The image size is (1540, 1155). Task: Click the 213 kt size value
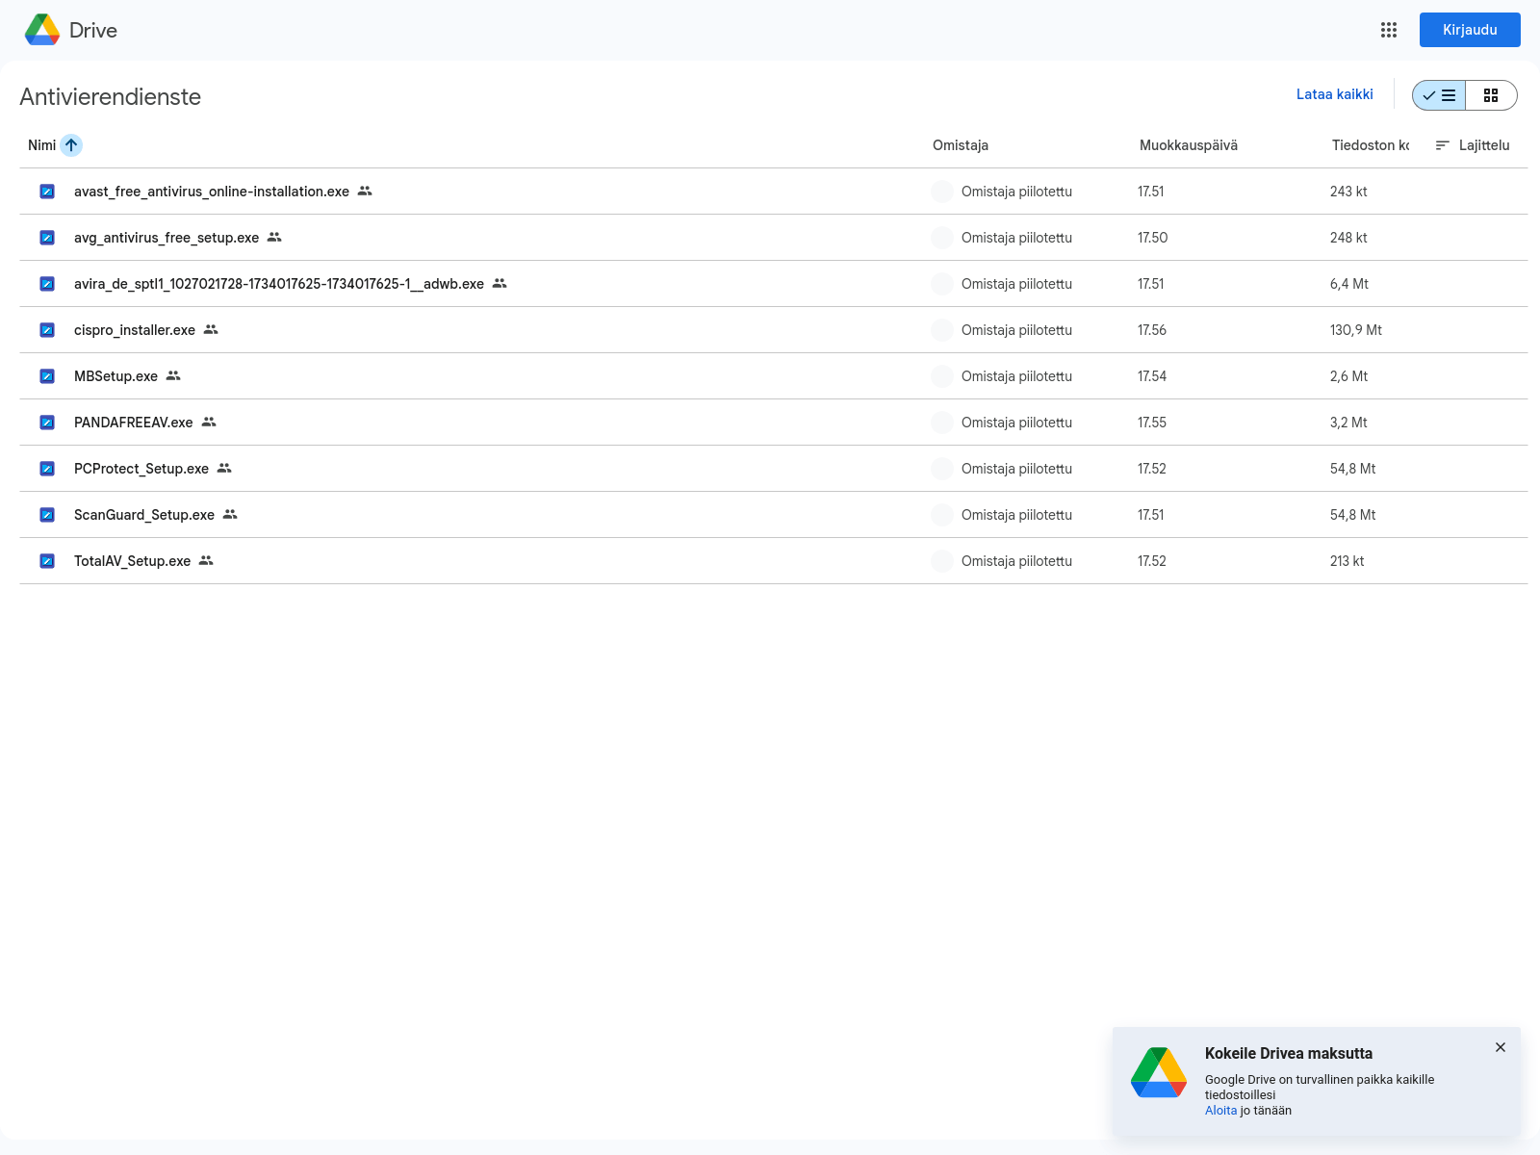[1347, 561]
